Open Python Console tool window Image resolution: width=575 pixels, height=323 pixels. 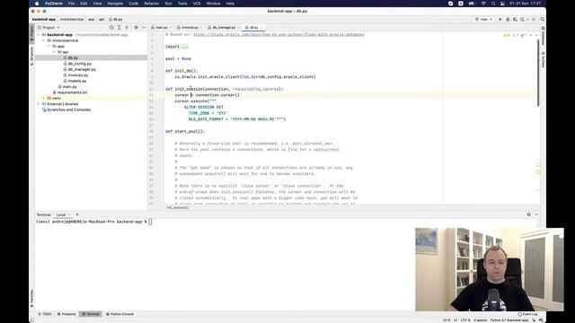(119, 314)
